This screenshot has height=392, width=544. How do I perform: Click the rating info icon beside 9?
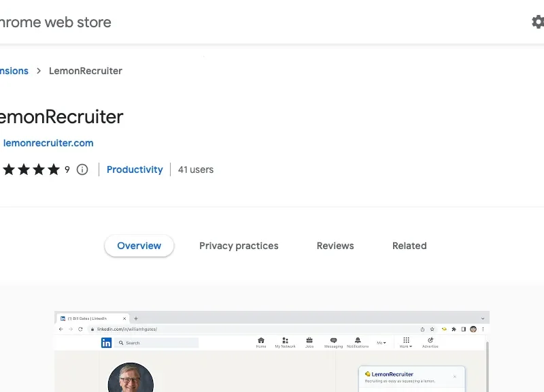(82, 169)
